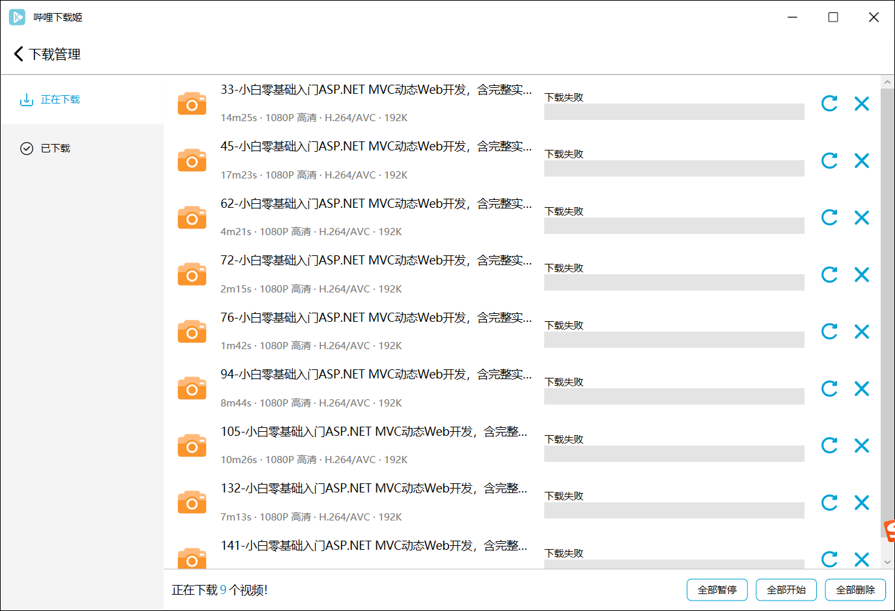Retry download of video 141
Screen dimensions: 895x611
click(x=829, y=559)
